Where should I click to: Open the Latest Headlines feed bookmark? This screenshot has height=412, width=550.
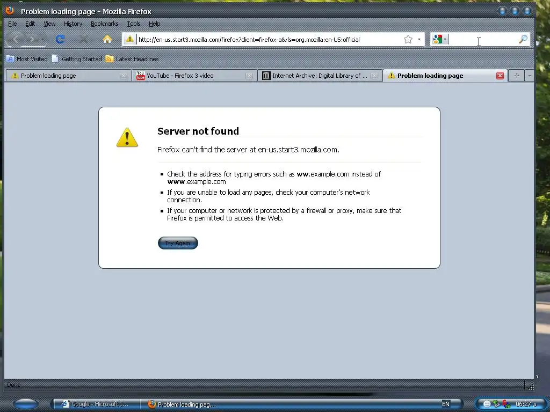[x=132, y=59]
